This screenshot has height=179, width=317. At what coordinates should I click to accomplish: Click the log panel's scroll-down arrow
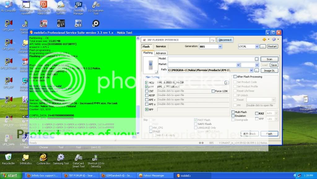pos(138,133)
